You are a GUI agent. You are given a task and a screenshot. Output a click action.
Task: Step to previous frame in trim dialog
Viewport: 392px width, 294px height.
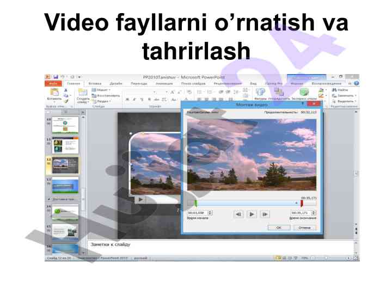[238, 214]
